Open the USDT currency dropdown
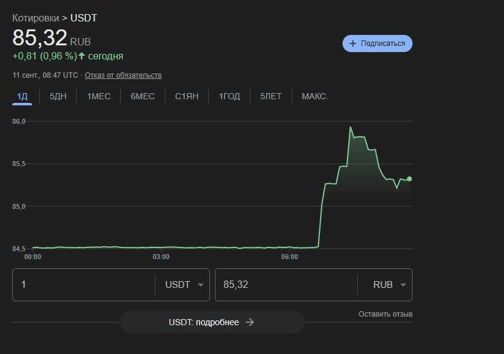The height and width of the screenshot is (354, 504). coord(184,285)
